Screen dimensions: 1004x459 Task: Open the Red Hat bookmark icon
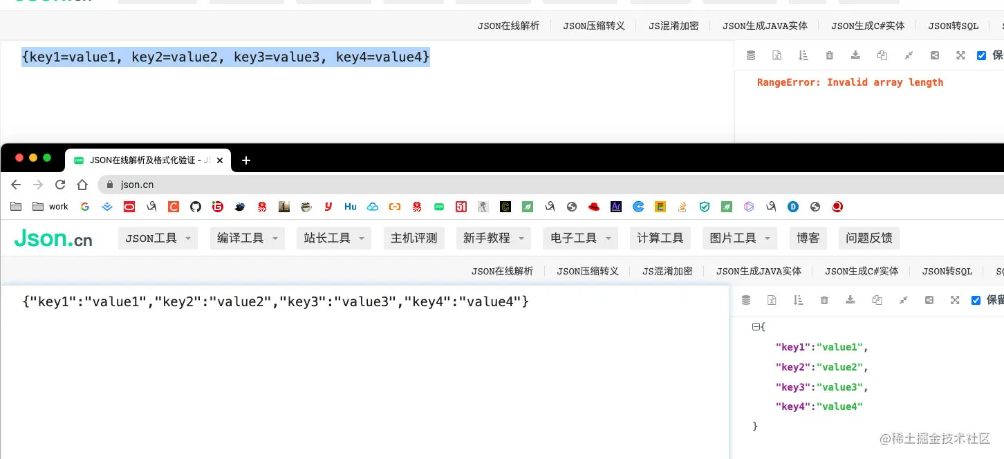tap(594, 206)
